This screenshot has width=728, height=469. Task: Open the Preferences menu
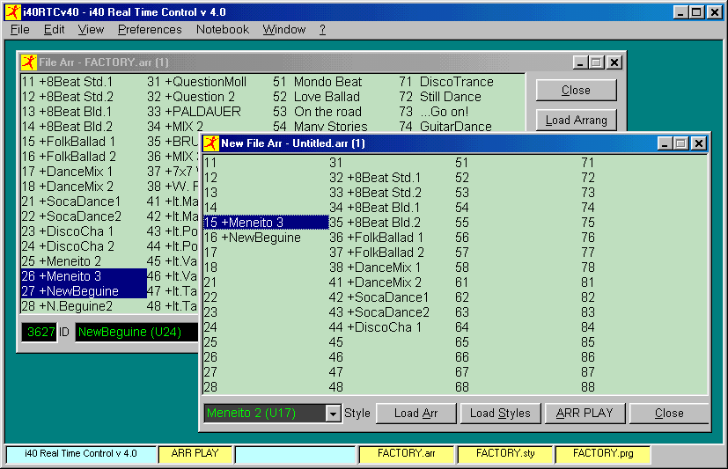[150, 29]
